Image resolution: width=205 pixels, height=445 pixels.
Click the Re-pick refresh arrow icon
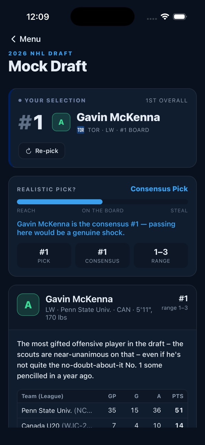click(29, 151)
